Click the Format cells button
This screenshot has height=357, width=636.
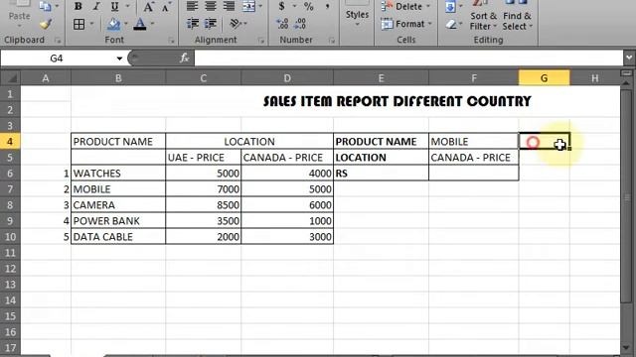click(406, 24)
